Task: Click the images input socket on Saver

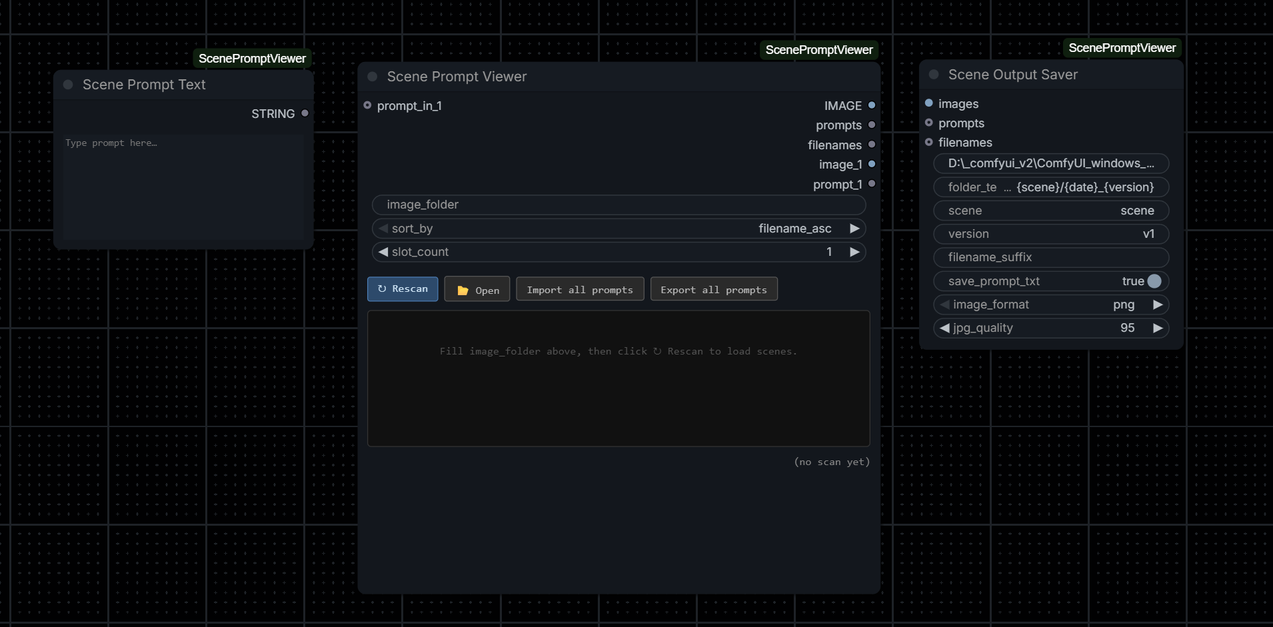Action: pyautogui.click(x=928, y=103)
